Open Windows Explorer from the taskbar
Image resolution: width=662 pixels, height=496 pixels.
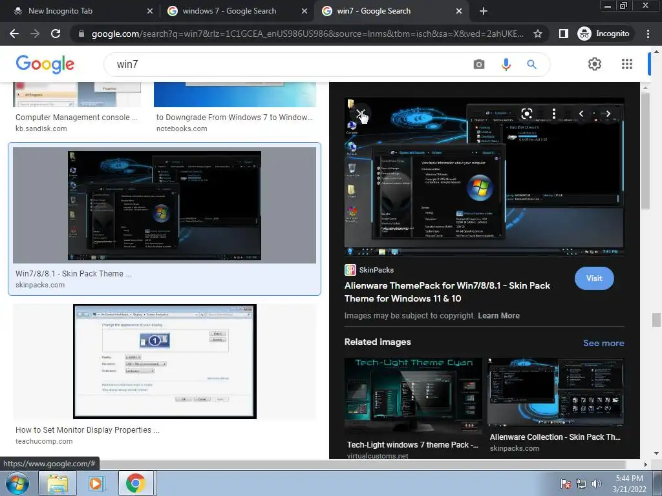pos(58,483)
